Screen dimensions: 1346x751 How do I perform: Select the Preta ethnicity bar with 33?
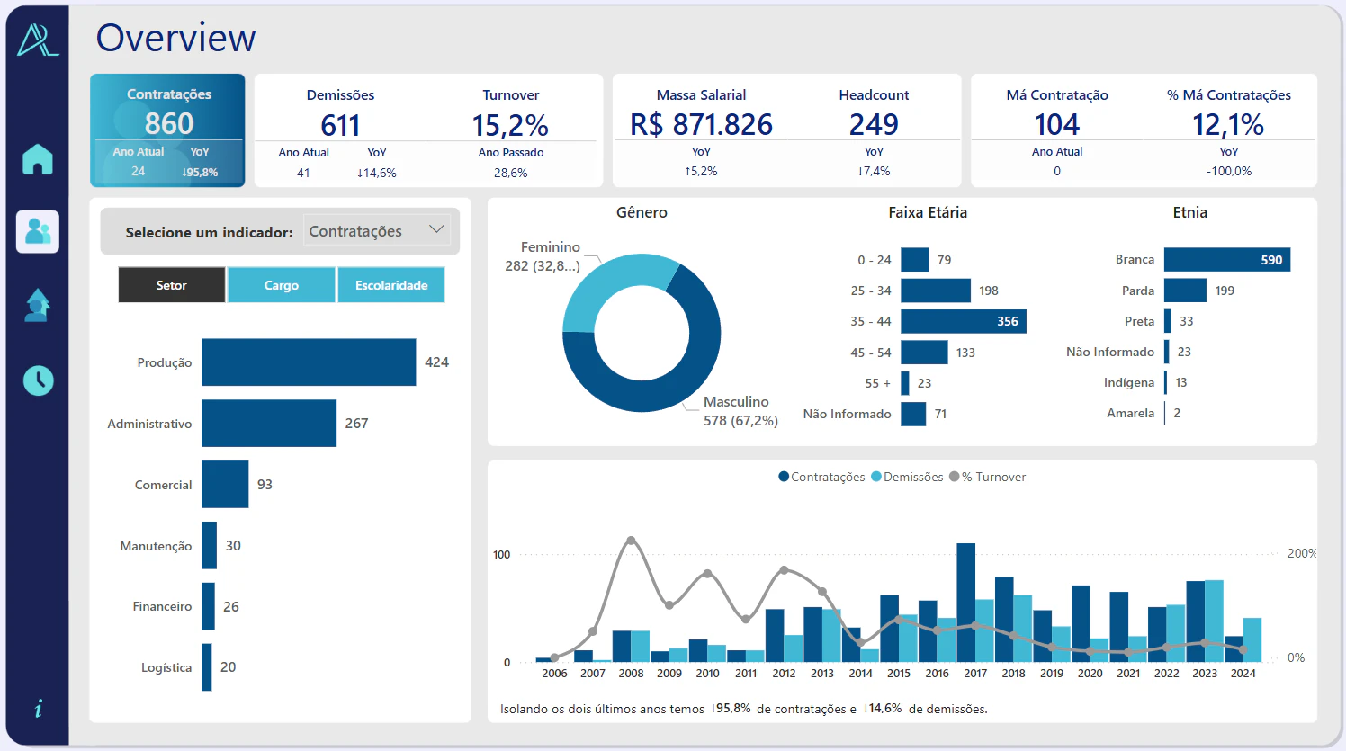pyautogui.click(x=1168, y=321)
